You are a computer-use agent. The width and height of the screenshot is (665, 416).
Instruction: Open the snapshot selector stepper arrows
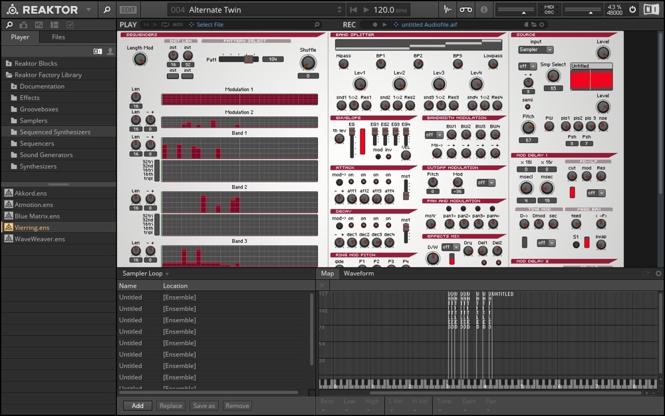coord(339,9)
